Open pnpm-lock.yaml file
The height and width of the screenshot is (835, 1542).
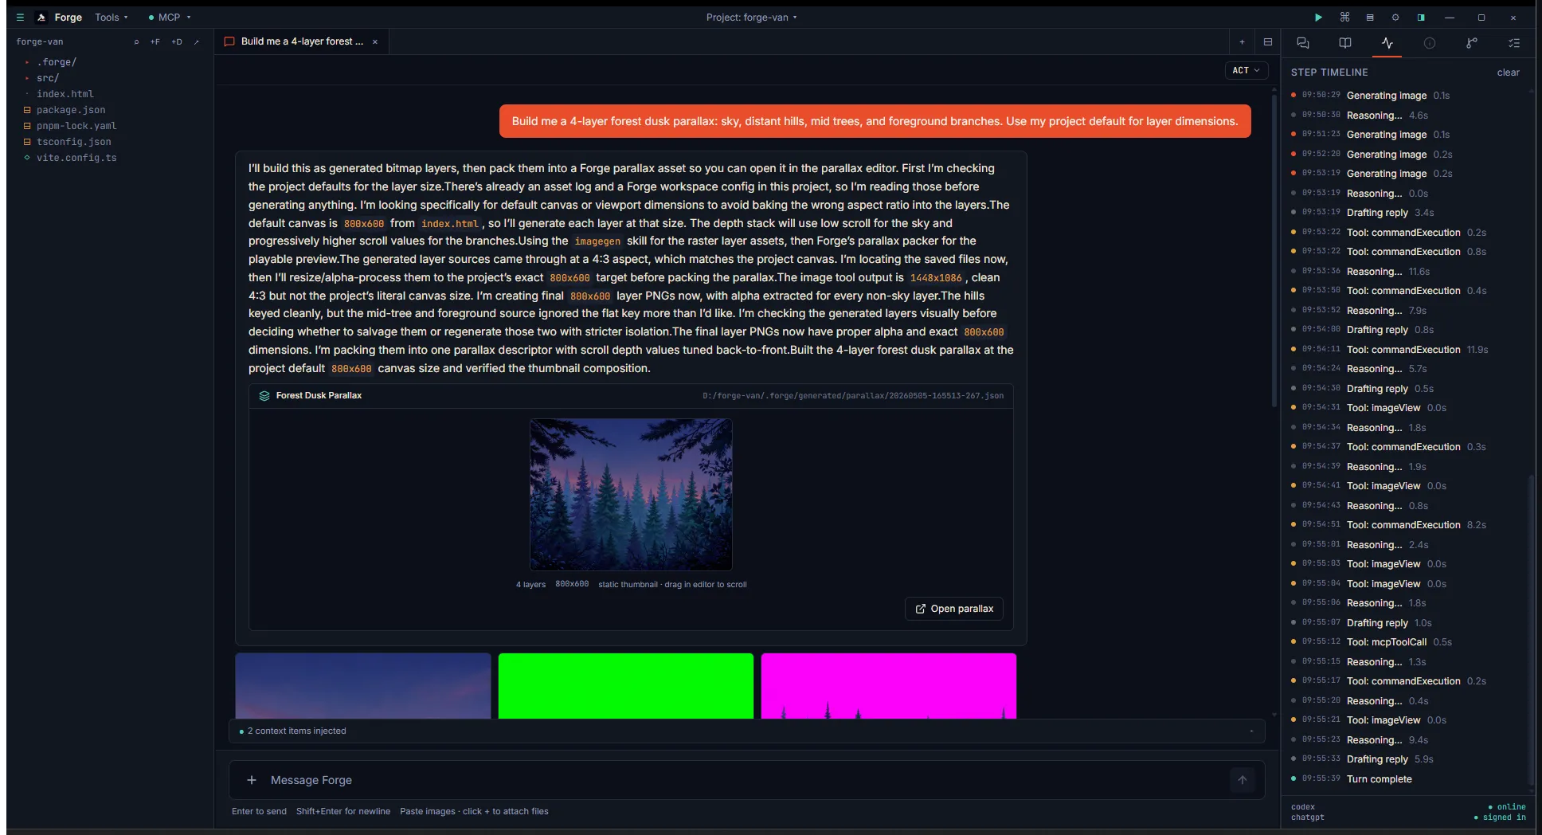(76, 126)
